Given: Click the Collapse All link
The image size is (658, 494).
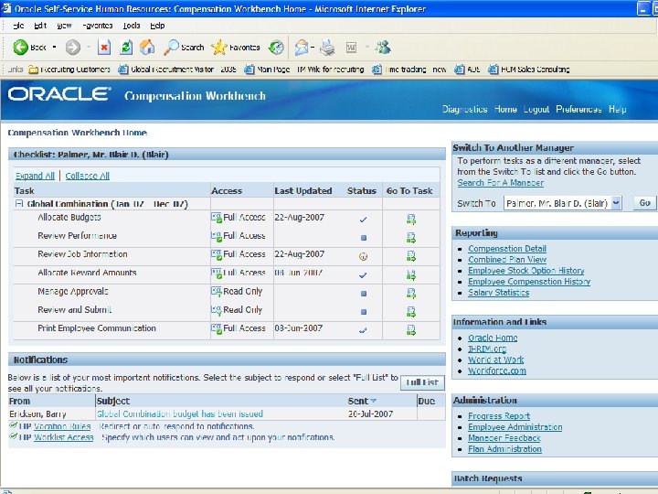Looking at the screenshot, I should [88, 176].
